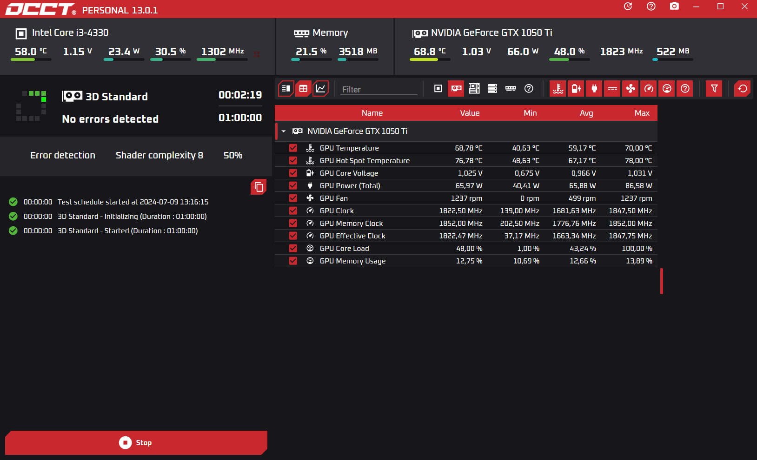Click the '3D Standard - Initializing' log entry
This screenshot has height=460, width=757.
132,217
